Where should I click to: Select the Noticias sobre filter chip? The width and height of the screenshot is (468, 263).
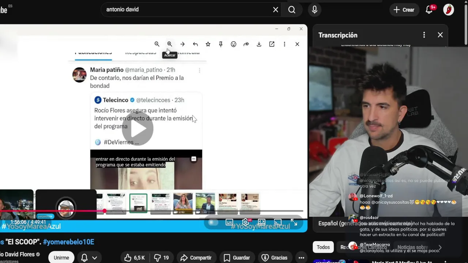coord(412,247)
